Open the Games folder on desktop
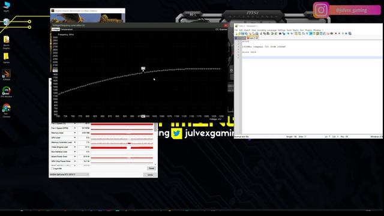The image size is (384, 216). point(7,58)
